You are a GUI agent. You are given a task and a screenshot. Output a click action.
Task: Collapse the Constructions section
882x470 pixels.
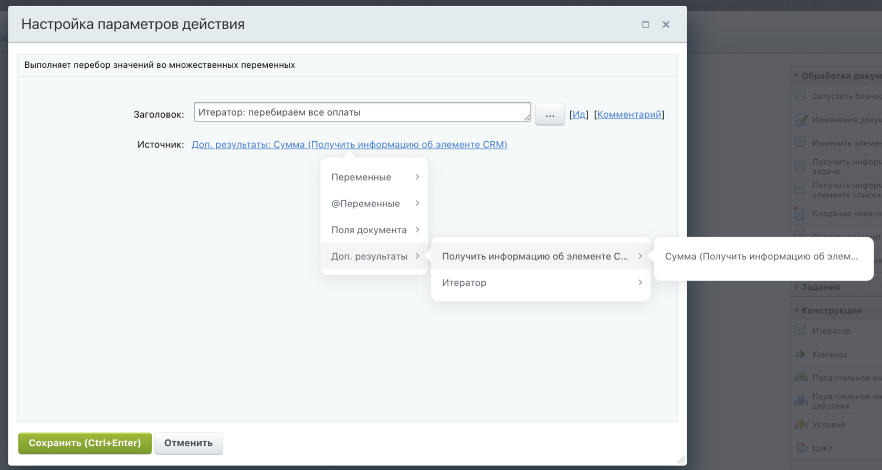coord(797,310)
